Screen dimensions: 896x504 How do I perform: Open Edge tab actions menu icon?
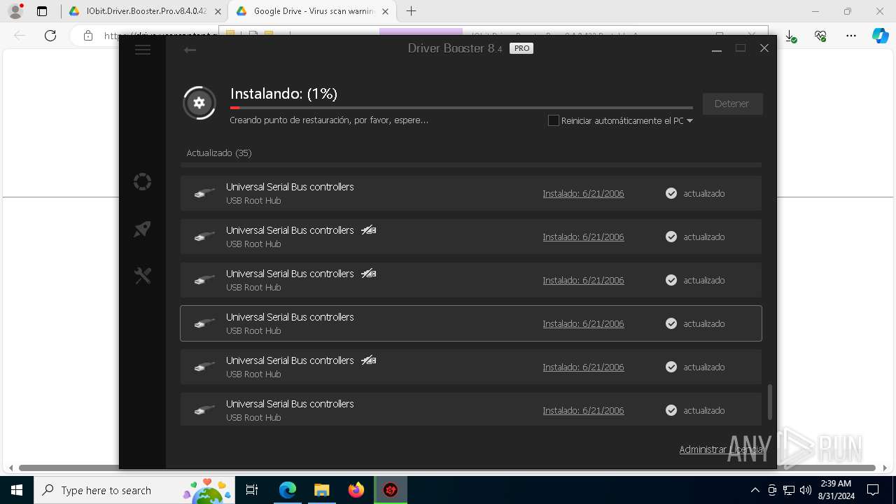(x=42, y=11)
